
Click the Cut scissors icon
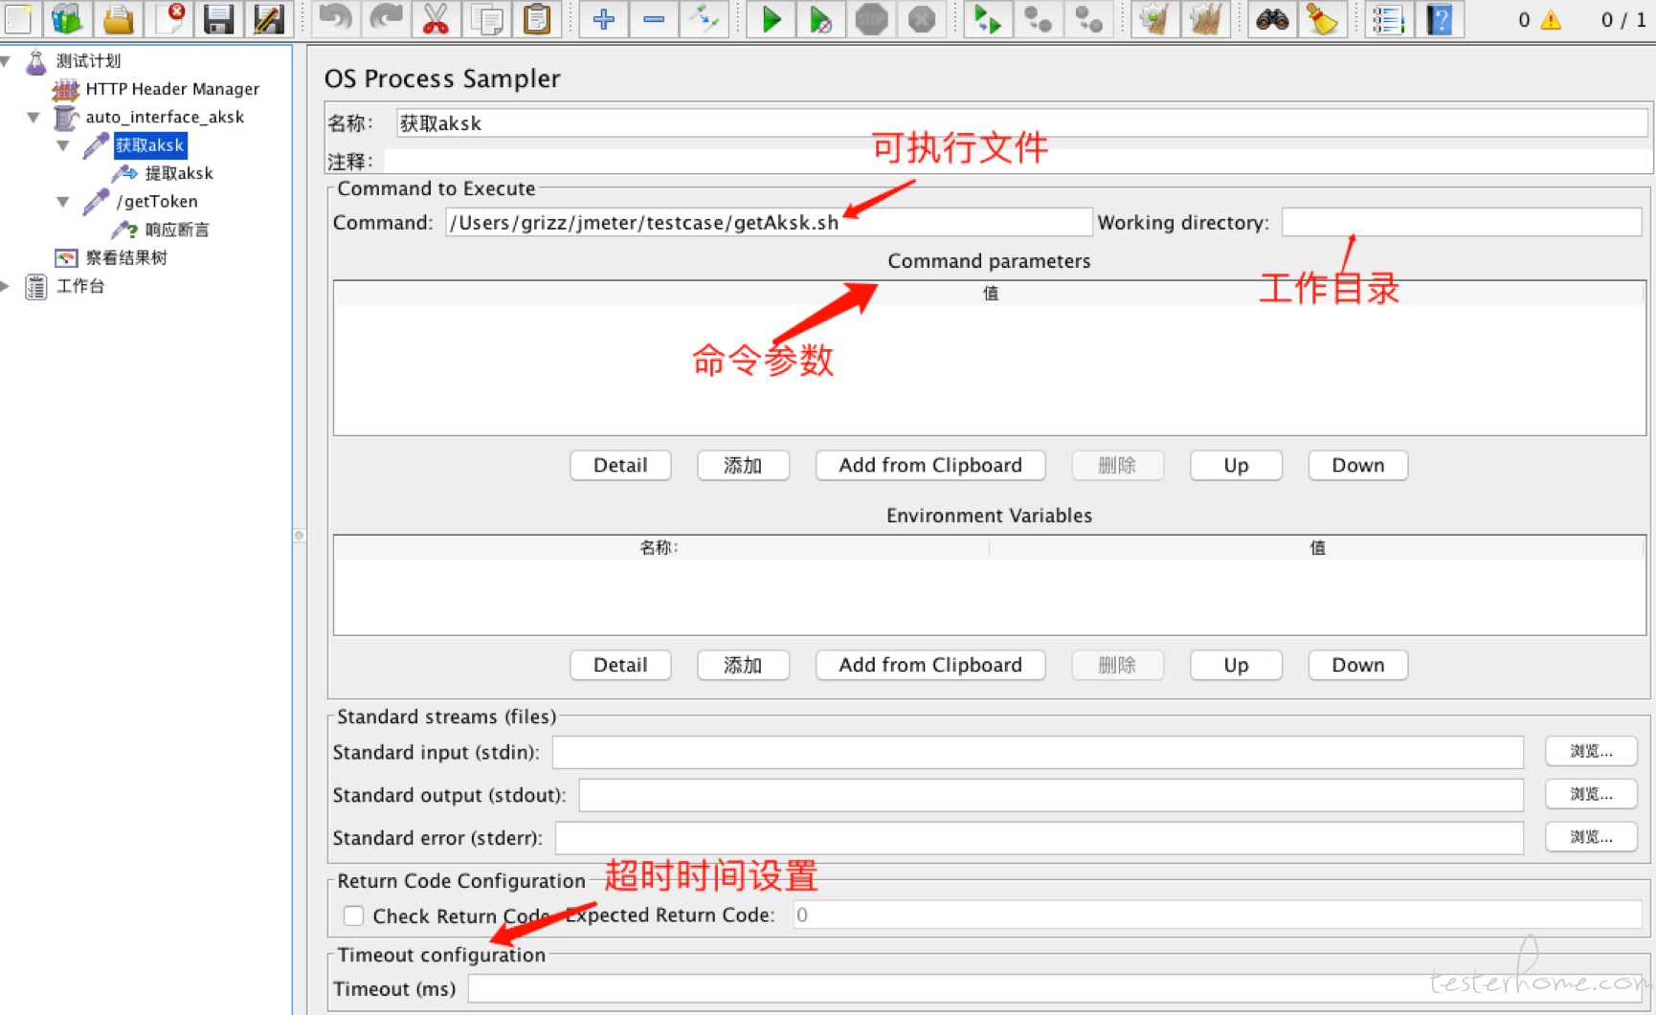tap(436, 18)
